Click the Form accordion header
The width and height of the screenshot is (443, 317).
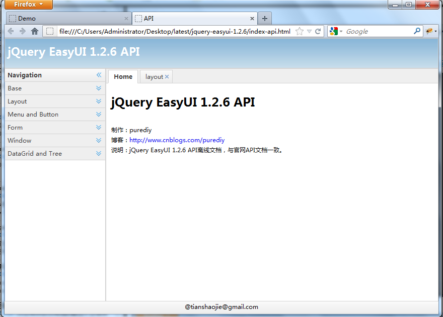[55, 128]
